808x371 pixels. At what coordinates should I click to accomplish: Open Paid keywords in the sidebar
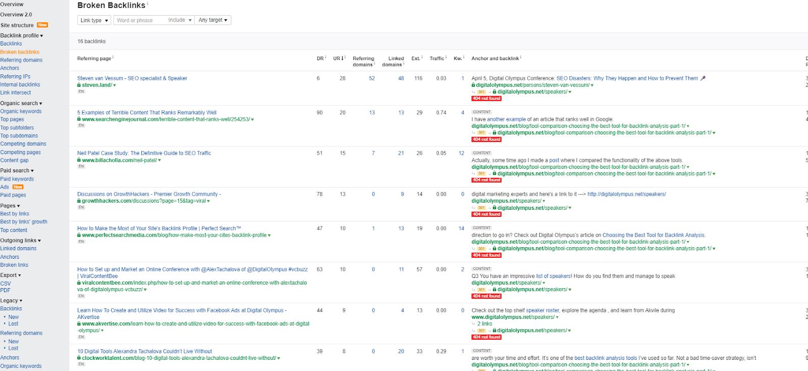17,179
